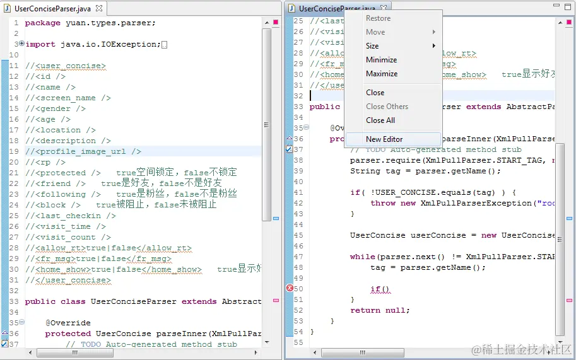The image size is (576, 360).
Task: Expand folded imports on line 3
Action: (x=21, y=44)
